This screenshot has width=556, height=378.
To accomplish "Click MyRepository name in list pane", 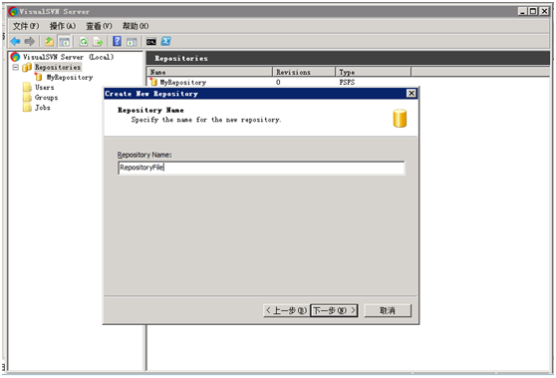I will click(x=183, y=82).
